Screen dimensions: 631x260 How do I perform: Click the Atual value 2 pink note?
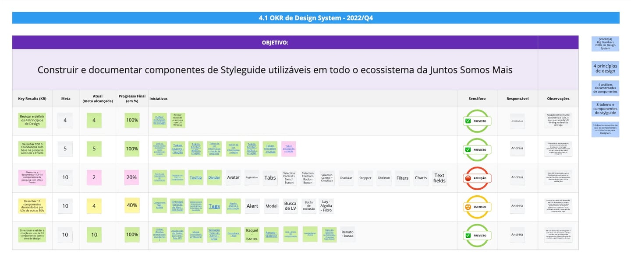pos(94,177)
